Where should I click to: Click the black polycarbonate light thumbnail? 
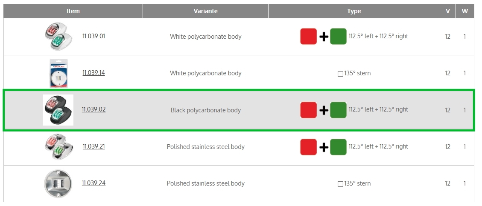(x=58, y=110)
